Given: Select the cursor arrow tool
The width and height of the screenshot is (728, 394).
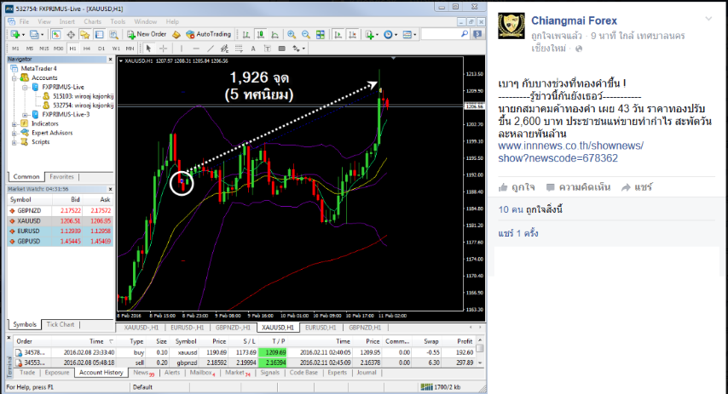Looking at the screenshot, I should (x=148, y=49).
